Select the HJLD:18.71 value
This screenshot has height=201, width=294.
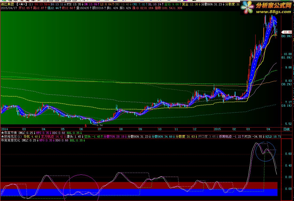coord(273,137)
